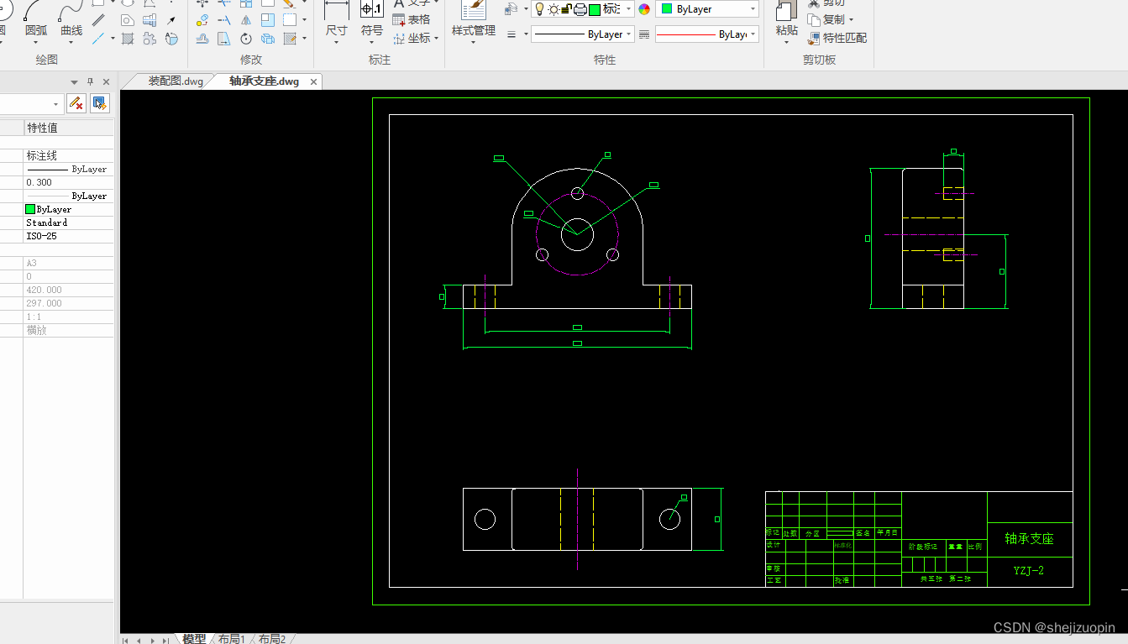Click the 0.300 line width value
Image resolution: width=1128 pixels, height=644 pixels.
pos(39,182)
